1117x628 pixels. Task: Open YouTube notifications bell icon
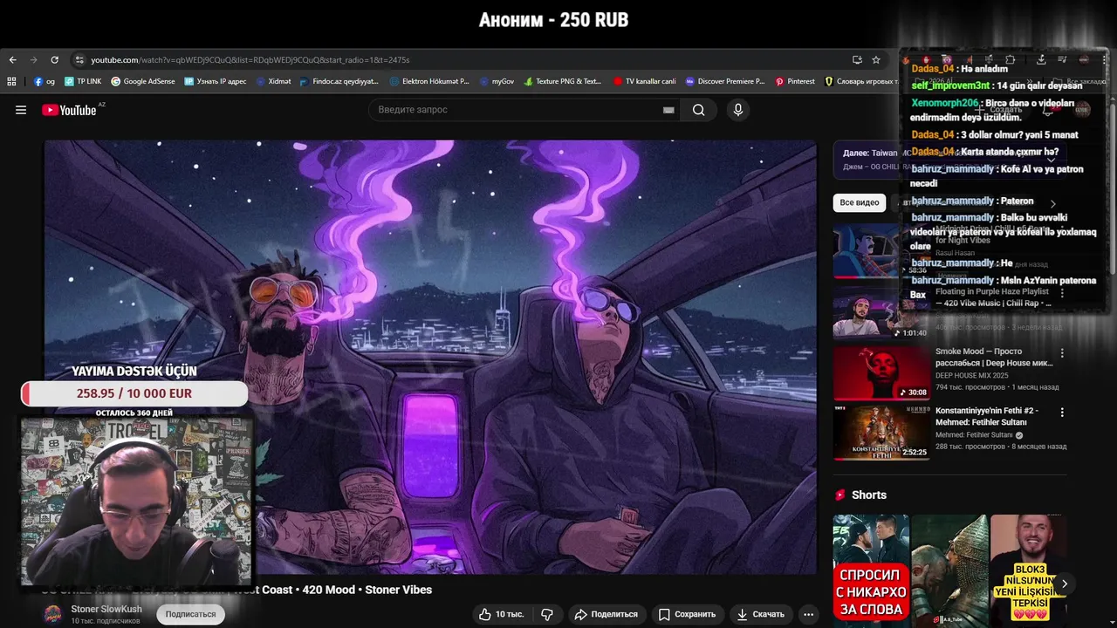(1048, 110)
